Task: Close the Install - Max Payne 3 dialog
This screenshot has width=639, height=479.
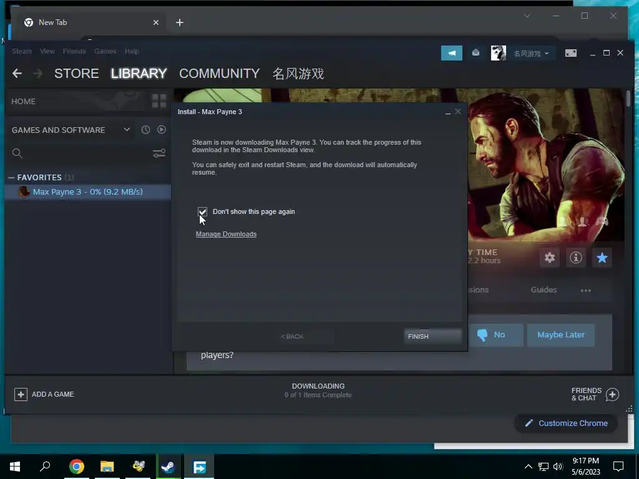Action: coord(458,111)
